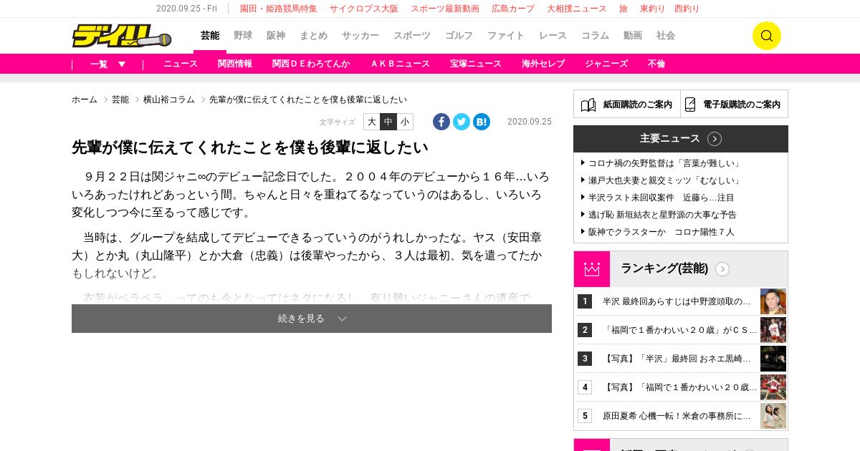Select ジャニーズ in the submenu
The width and height of the screenshot is (860, 451).
pyautogui.click(x=606, y=64)
